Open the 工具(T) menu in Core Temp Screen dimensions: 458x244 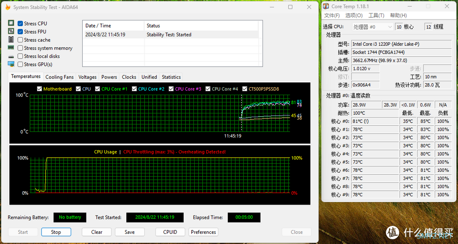[x=376, y=15]
